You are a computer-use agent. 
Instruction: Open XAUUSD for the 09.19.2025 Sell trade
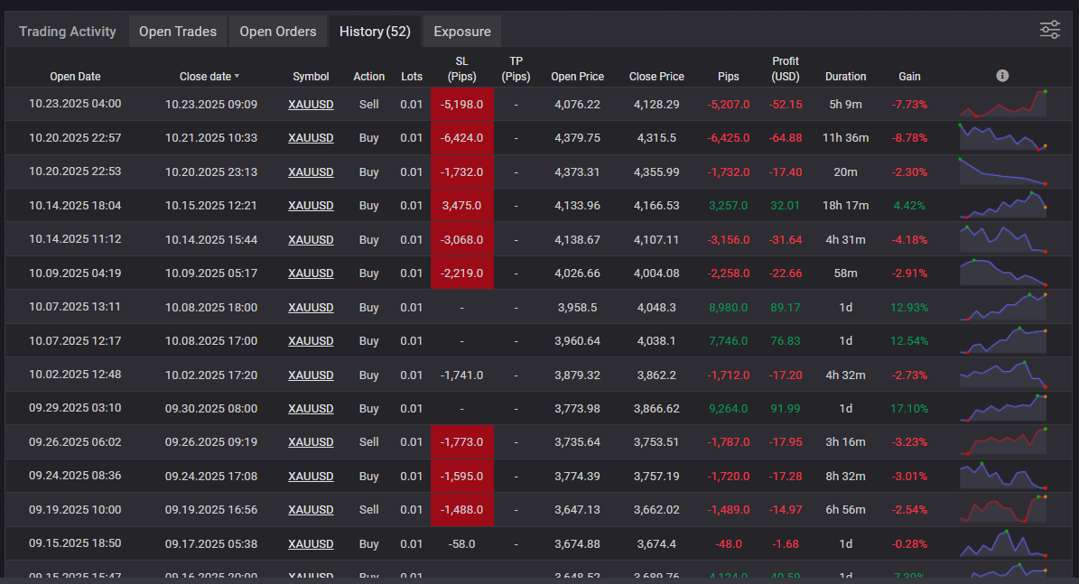point(311,509)
